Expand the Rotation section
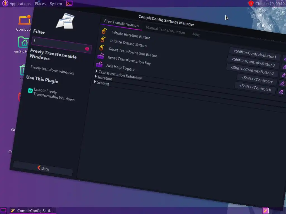This screenshot has height=214, width=286. click(96, 76)
